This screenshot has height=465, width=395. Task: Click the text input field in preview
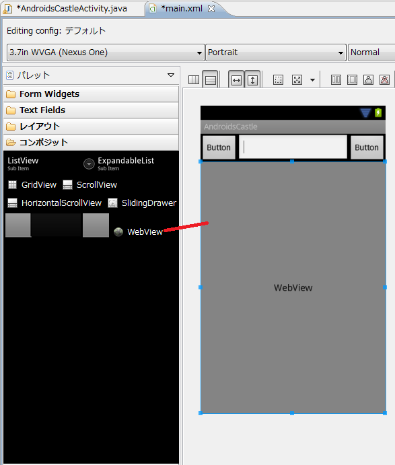click(x=293, y=147)
